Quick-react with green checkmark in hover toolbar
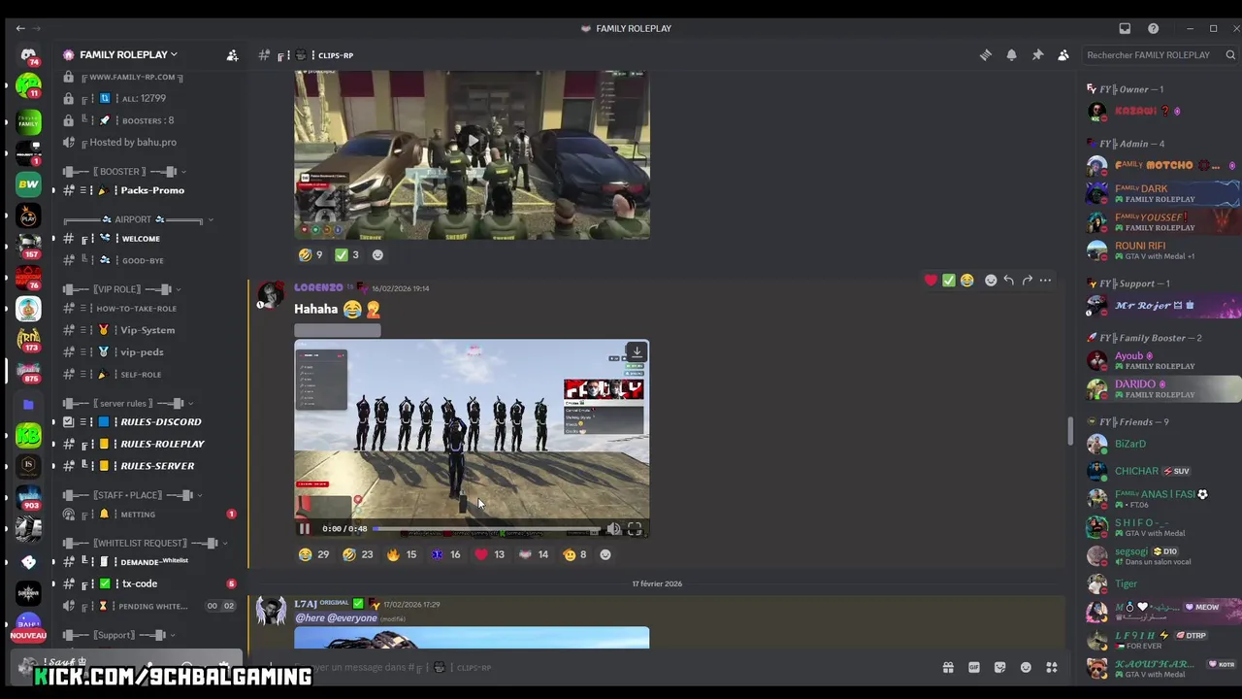Viewport: 1242px width, 699px height. click(x=949, y=281)
